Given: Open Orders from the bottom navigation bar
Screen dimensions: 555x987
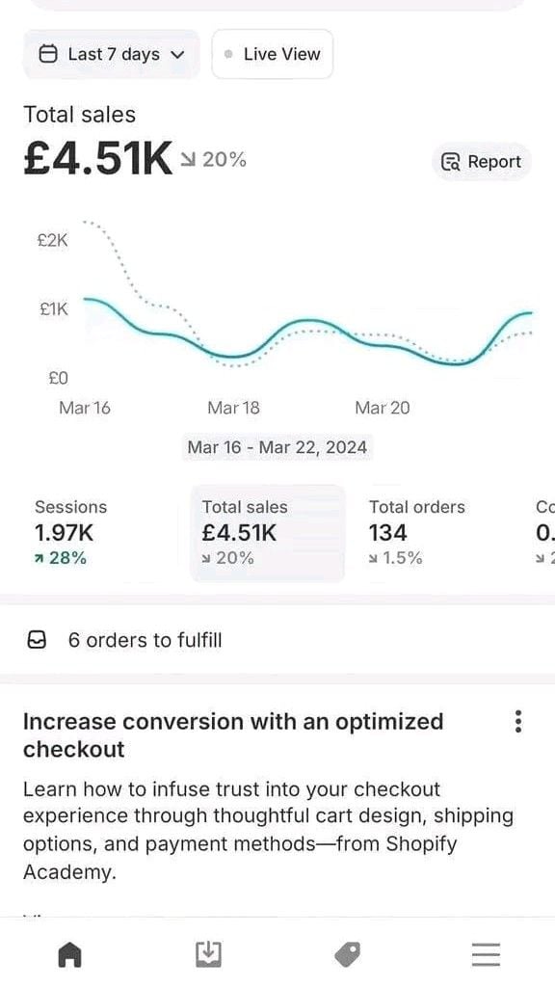Looking at the screenshot, I should coord(209,954).
